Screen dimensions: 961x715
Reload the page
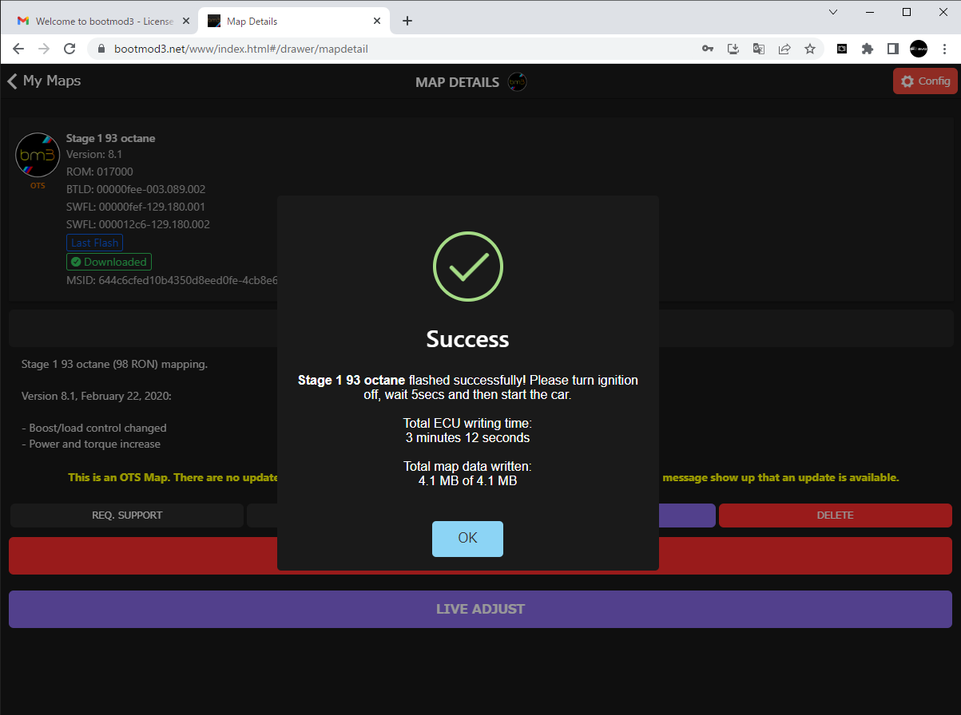[71, 49]
